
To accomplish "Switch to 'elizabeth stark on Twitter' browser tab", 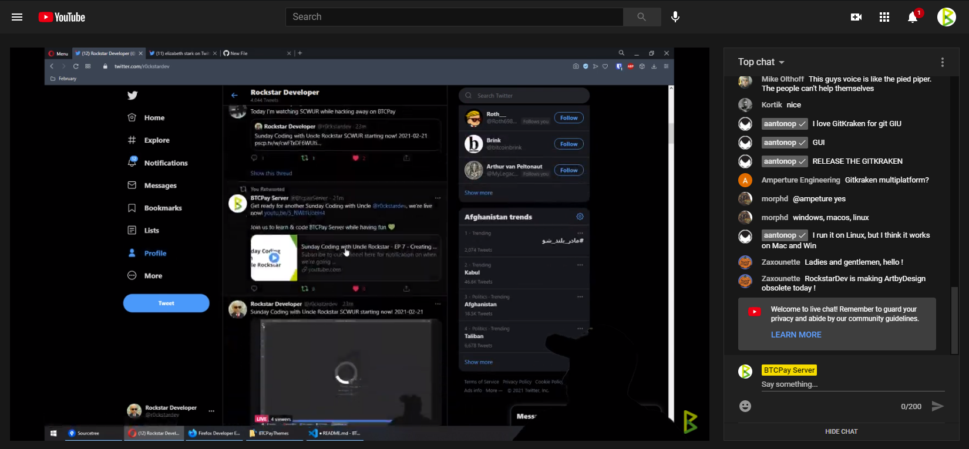I will [183, 53].
